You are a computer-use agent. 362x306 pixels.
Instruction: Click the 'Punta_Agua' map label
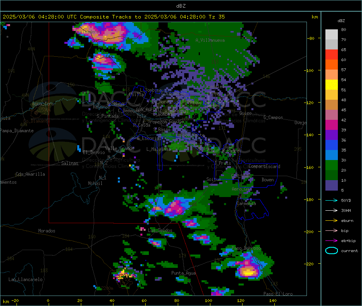183,273
